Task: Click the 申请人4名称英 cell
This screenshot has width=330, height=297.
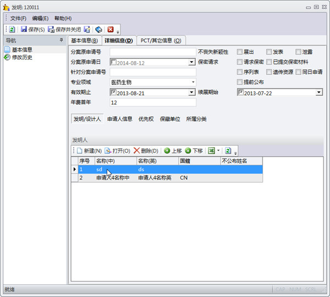Action: (158, 178)
